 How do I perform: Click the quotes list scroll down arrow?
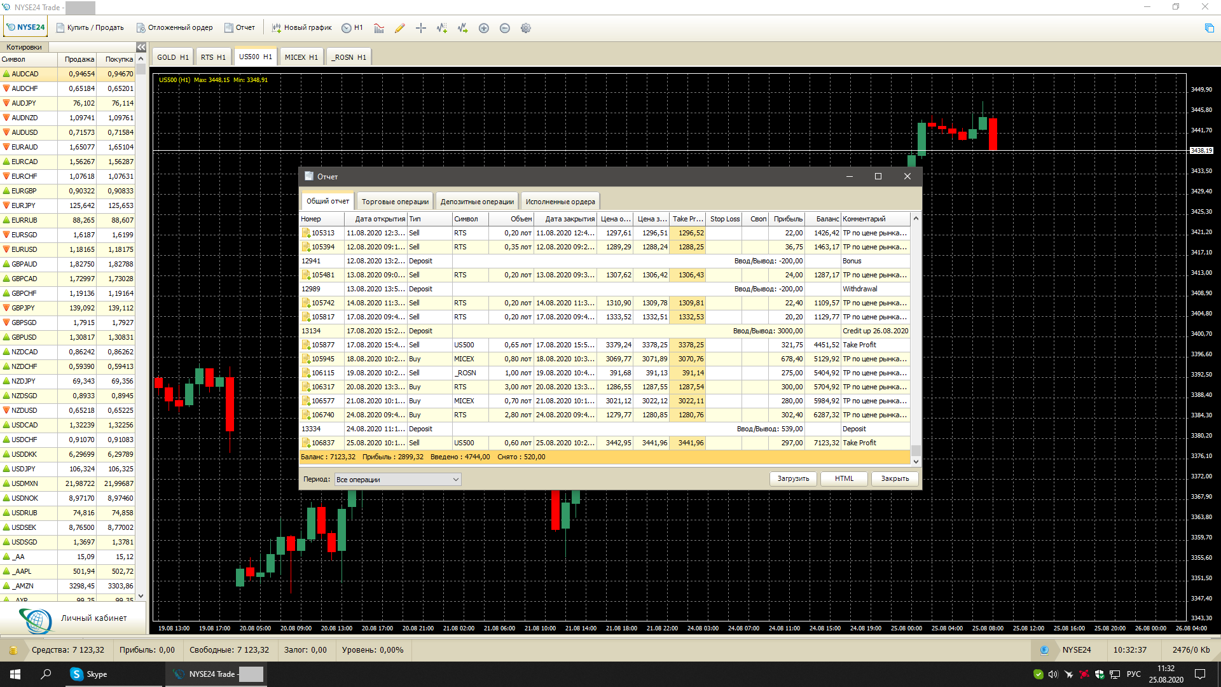click(141, 596)
